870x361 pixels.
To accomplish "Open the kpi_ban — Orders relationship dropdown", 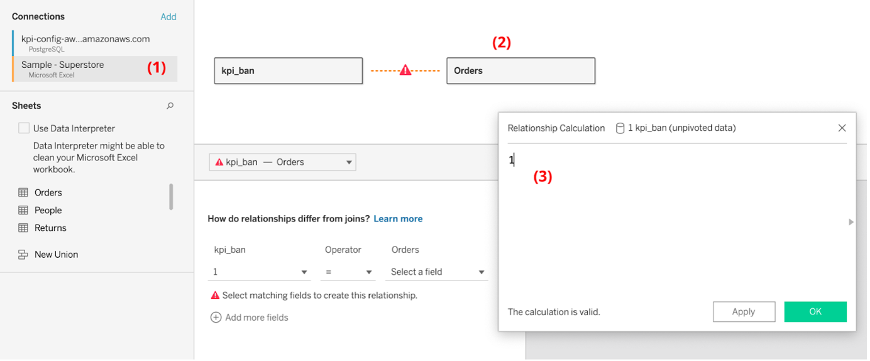I will pos(282,162).
